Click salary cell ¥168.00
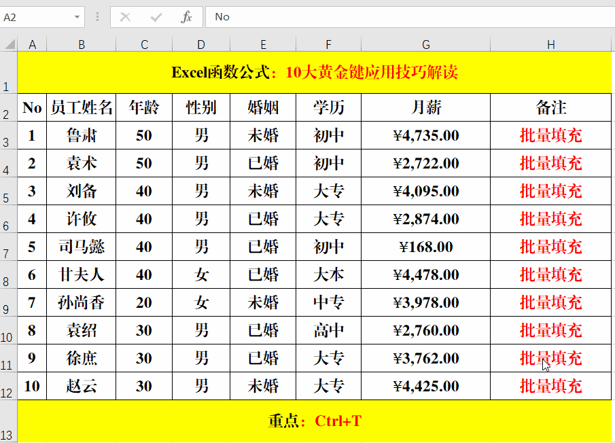Image resolution: width=615 pixels, height=443 pixels. pos(425,247)
